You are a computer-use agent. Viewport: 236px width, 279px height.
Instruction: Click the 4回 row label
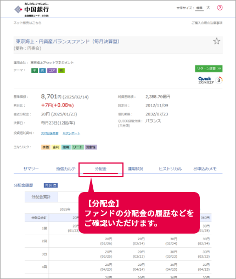click(44, 267)
